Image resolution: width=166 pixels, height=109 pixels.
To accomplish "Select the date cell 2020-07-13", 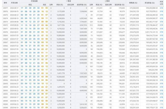I will point(14,60).
